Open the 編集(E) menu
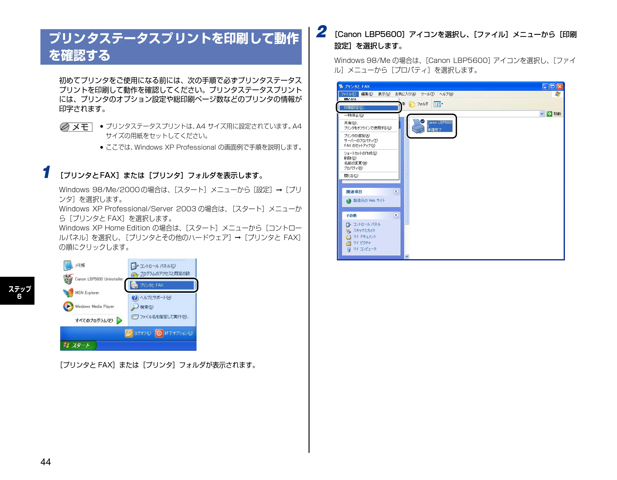This screenshot has width=617, height=480. [x=367, y=94]
